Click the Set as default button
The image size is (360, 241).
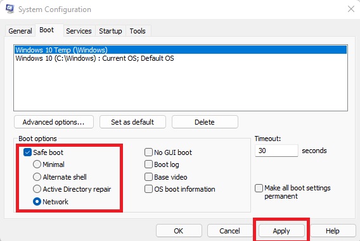point(132,122)
